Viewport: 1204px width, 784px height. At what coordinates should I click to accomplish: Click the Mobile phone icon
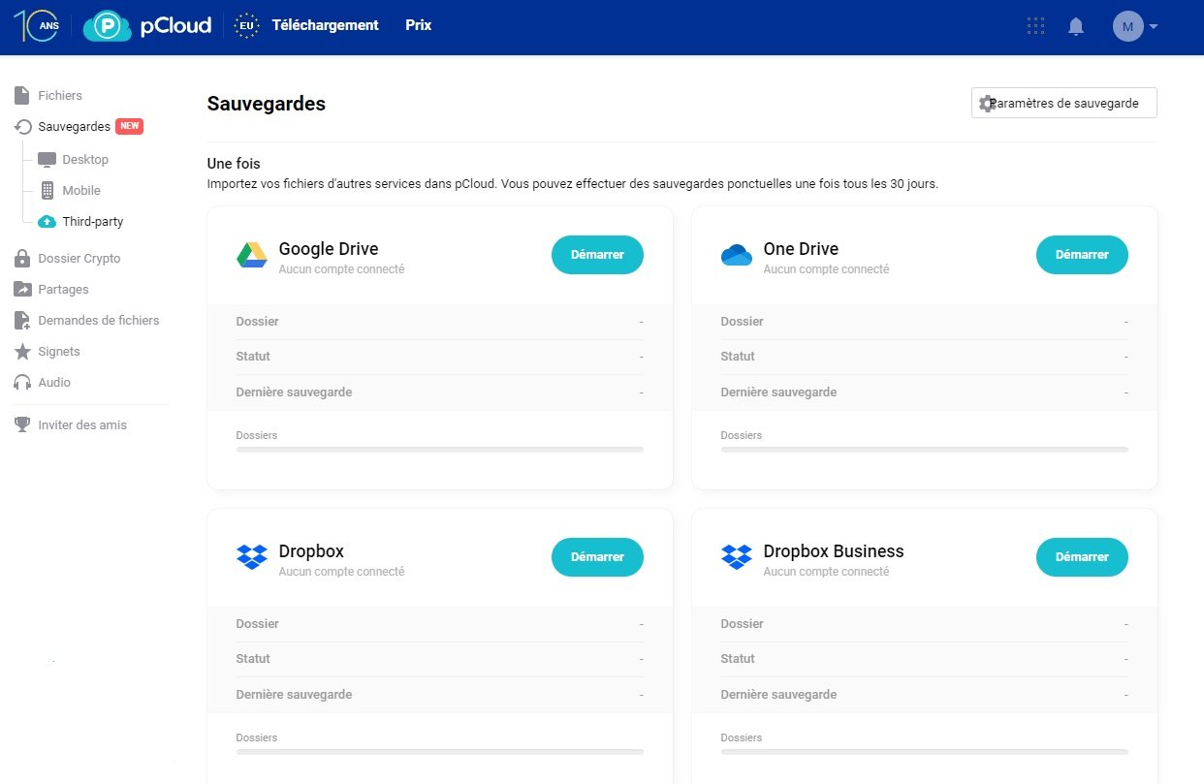tap(47, 191)
